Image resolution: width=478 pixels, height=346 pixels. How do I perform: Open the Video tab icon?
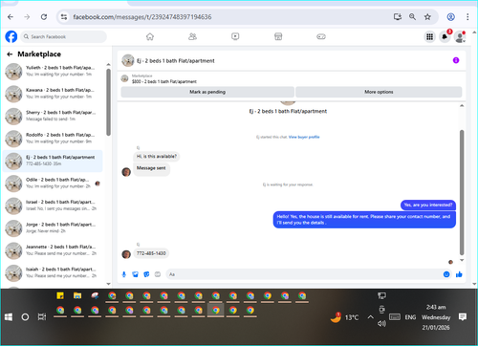tap(235, 36)
